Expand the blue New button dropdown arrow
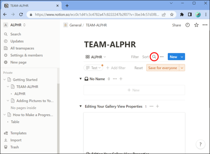Viewport: 210px width, 154px height. (x=182, y=57)
